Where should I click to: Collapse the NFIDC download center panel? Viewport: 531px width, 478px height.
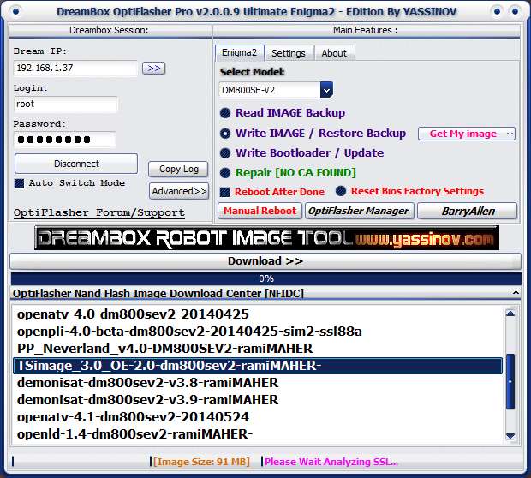coord(516,292)
